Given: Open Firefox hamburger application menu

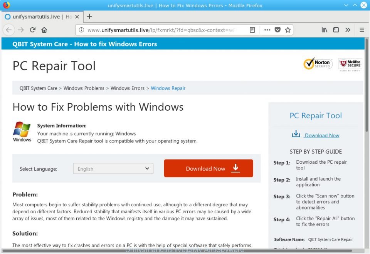Looking at the screenshot, I should [x=362, y=30].
